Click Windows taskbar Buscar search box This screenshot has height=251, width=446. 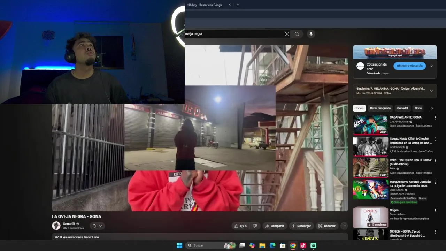click(211, 245)
